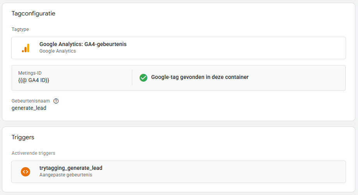Viewport: 358px width, 195px height.
Task: Click the Metings-ID label
Action: 30,73
